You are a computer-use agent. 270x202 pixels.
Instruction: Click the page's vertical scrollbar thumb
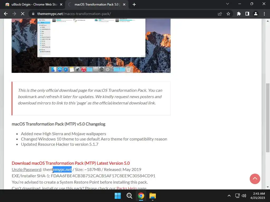click(x=268, y=118)
